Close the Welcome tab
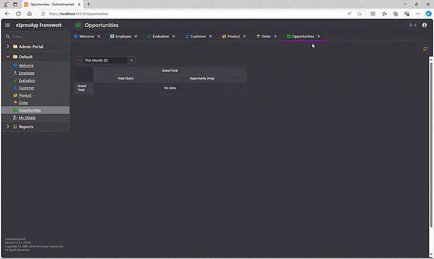Screen dimensions: 434x259 pos(99,36)
